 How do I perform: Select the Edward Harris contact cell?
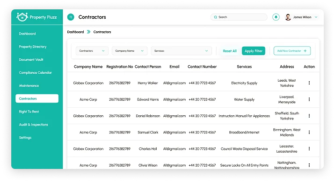point(148,99)
